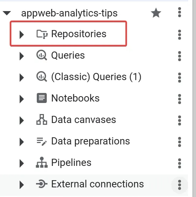Star the appweb-analytics-tips project
Screen dimensions: 196x197
point(156,13)
